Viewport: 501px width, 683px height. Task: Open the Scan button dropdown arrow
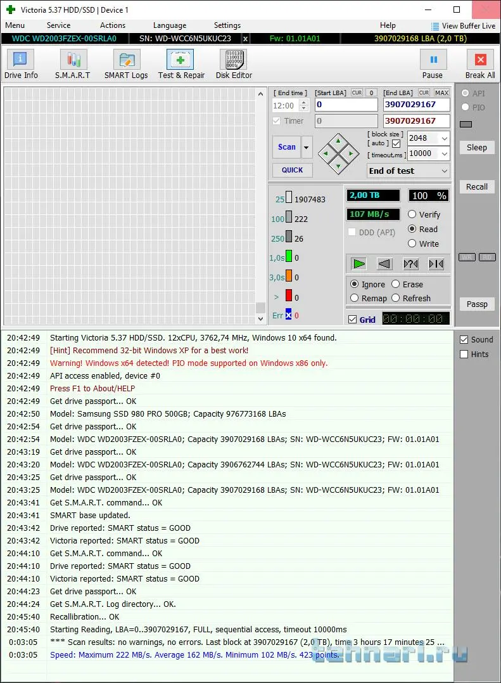coord(306,147)
